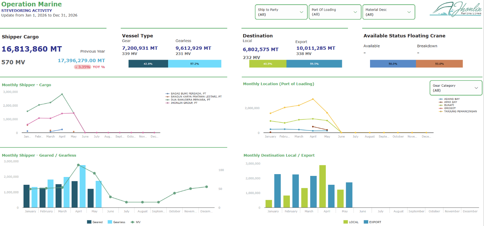The width and height of the screenshot is (484, 226).
Task: Expand the Material Desc filter dropdown
Action: coord(389,12)
